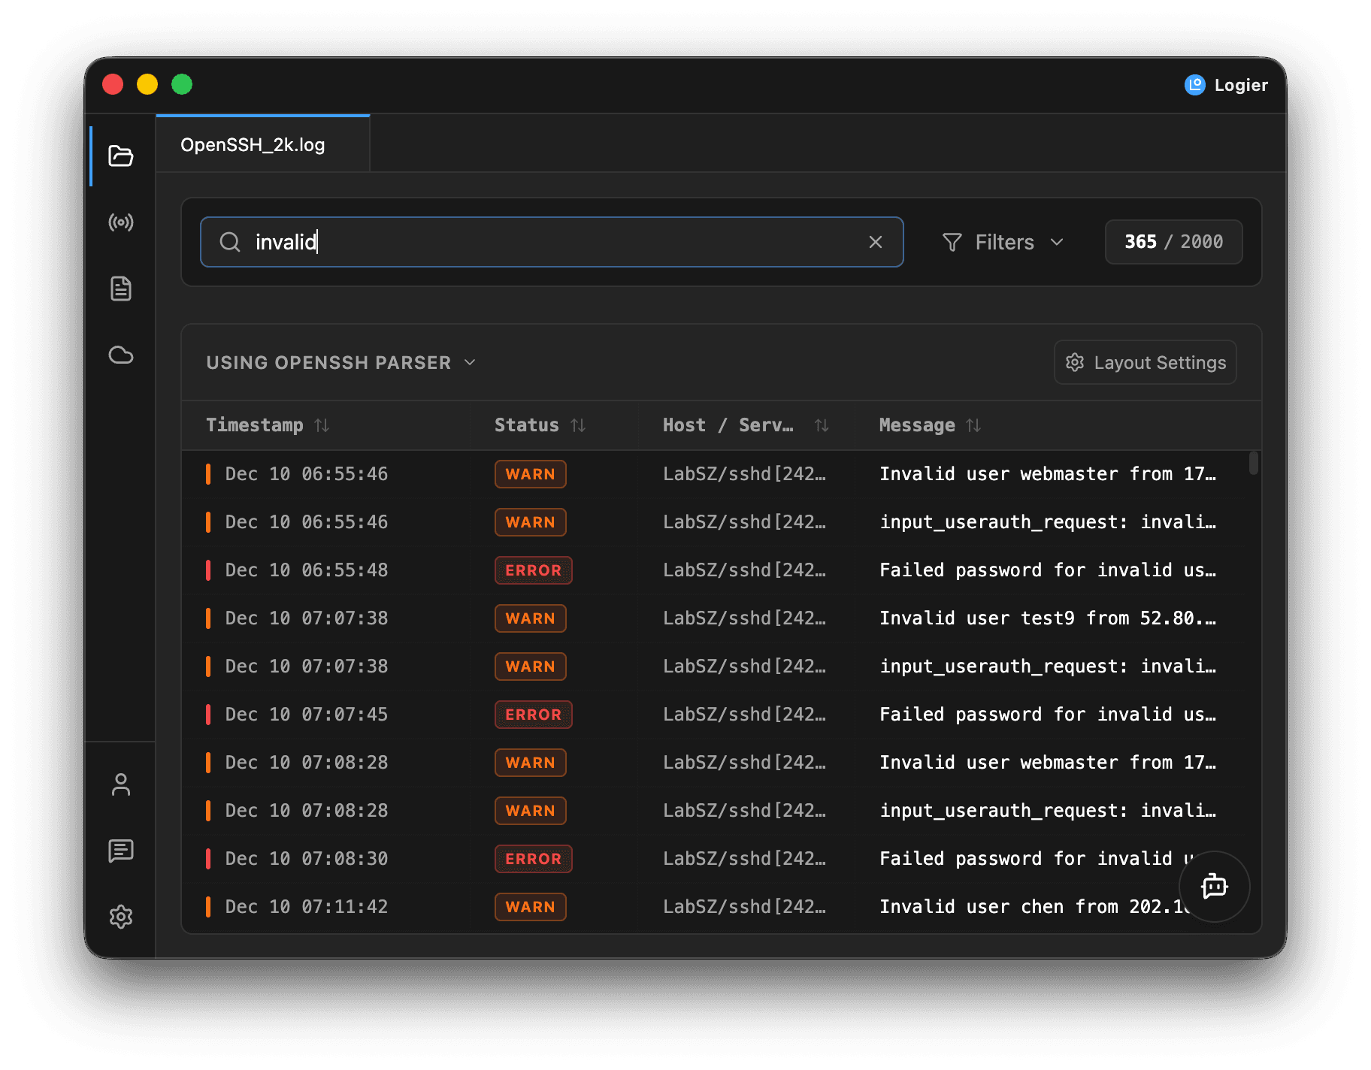The width and height of the screenshot is (1371, 1070).
Task: Select timestamp Dec 10 07:11:42
Action: 307,907
